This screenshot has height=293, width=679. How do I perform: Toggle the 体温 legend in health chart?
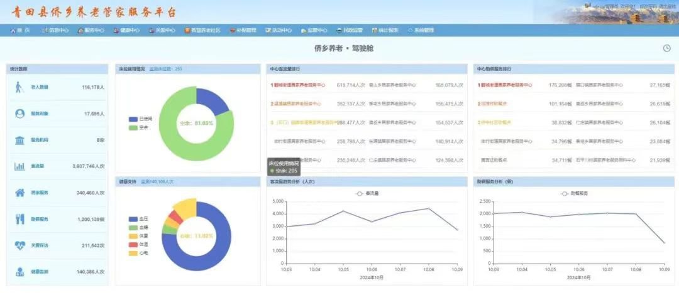point(138,244)
